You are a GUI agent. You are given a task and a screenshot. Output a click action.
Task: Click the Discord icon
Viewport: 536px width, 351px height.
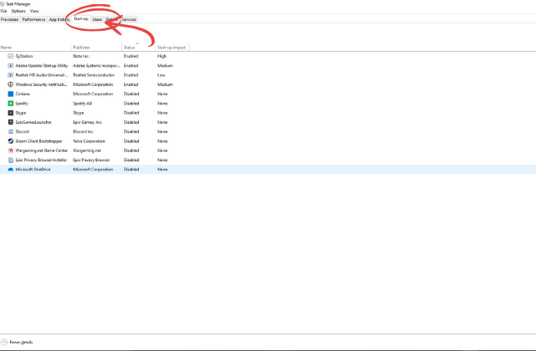(x=11, y=132)
